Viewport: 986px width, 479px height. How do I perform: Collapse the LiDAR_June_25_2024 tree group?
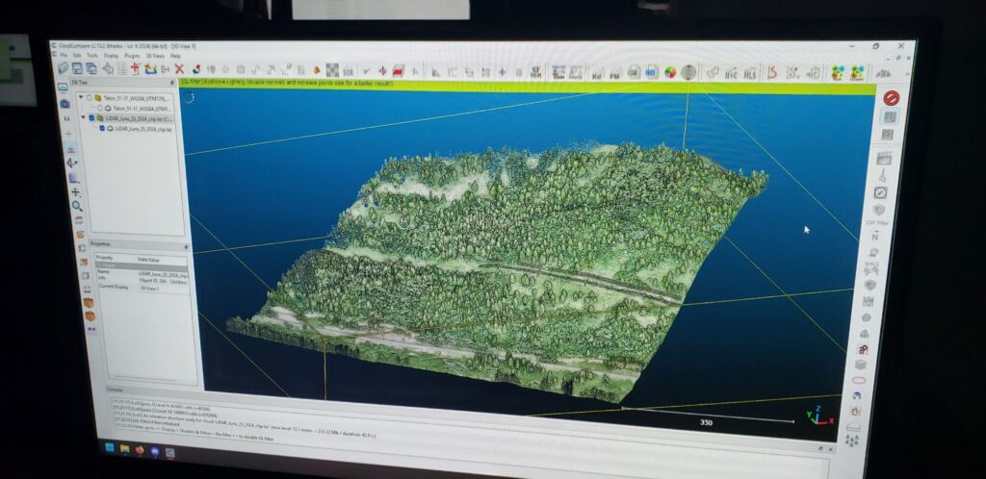(84, 118)
